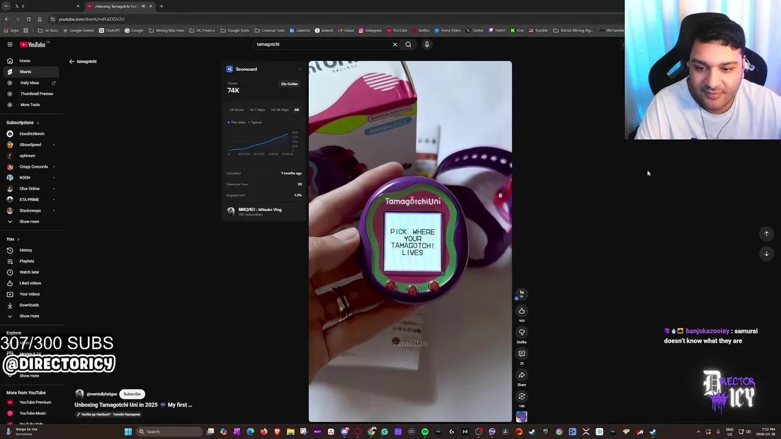Image resolution: width=781 pixels, height=439 pixels.
Task: Expand the You section
Action: click(13, 239)
